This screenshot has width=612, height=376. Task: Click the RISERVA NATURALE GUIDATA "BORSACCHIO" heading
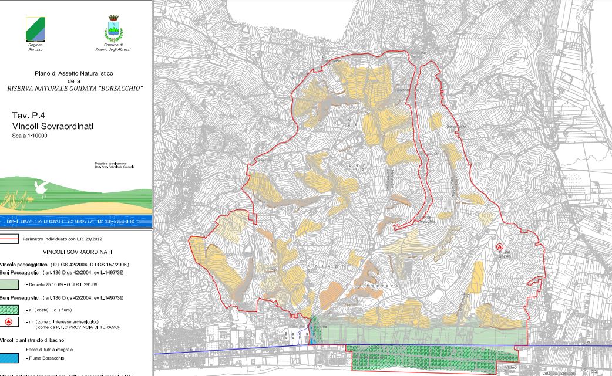coord(75,89)
